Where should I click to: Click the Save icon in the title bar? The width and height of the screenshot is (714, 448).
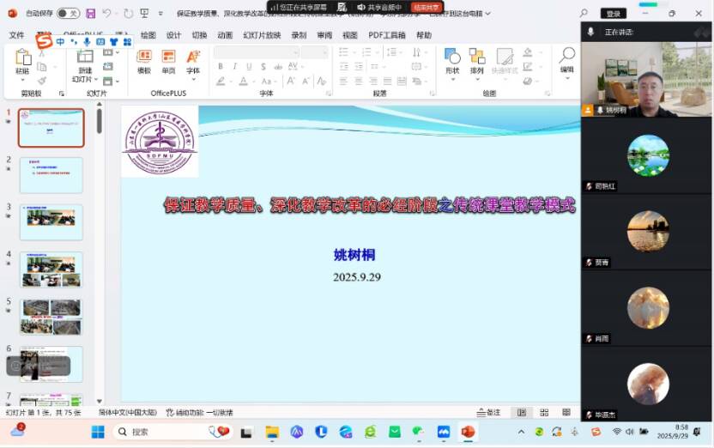[89, 14]
